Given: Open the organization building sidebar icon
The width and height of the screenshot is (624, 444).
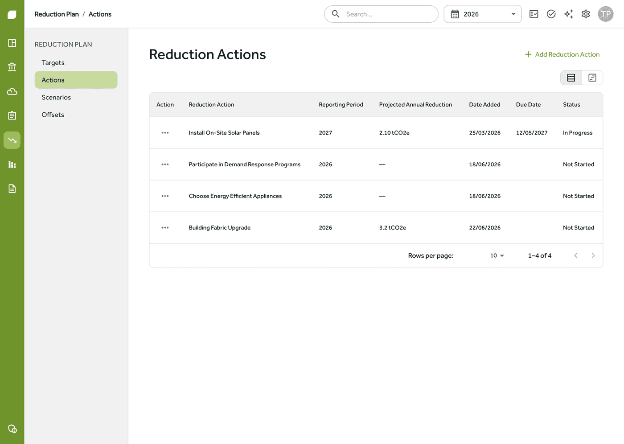Looking at the screenshot, I should (12, 67).
